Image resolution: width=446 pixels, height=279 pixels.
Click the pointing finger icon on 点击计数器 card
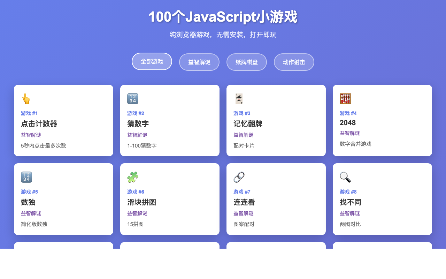coord(25,99)
